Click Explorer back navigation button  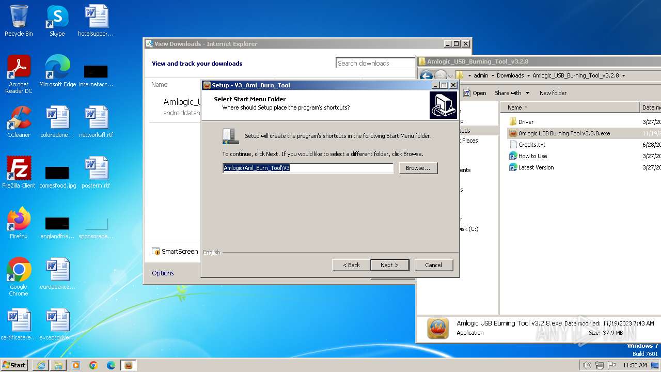click(x=426, y=76)
